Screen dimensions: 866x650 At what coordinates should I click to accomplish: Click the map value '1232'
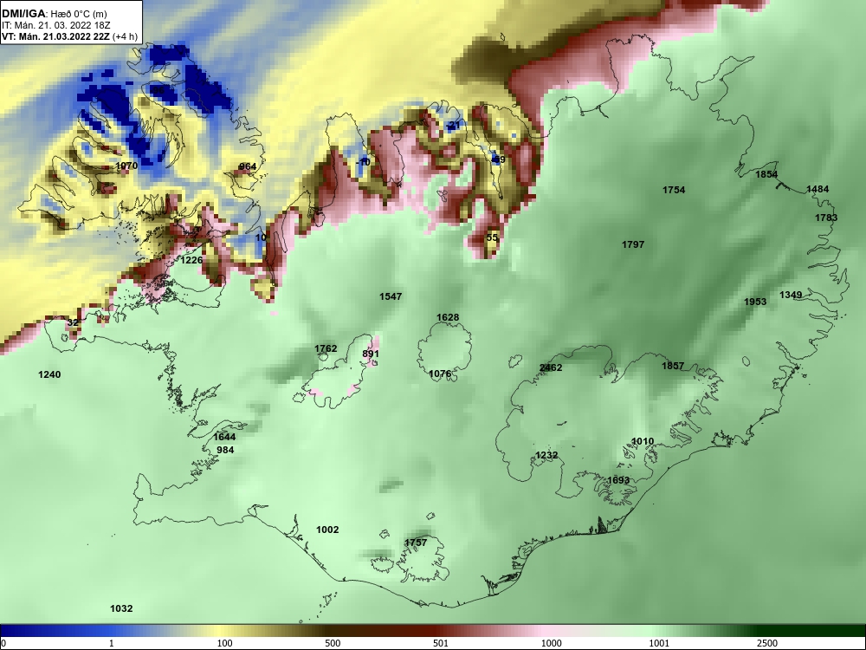[x=546, y=455]
